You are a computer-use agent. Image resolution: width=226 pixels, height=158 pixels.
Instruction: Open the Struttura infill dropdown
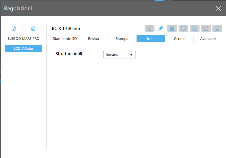[x=120, y=55]
